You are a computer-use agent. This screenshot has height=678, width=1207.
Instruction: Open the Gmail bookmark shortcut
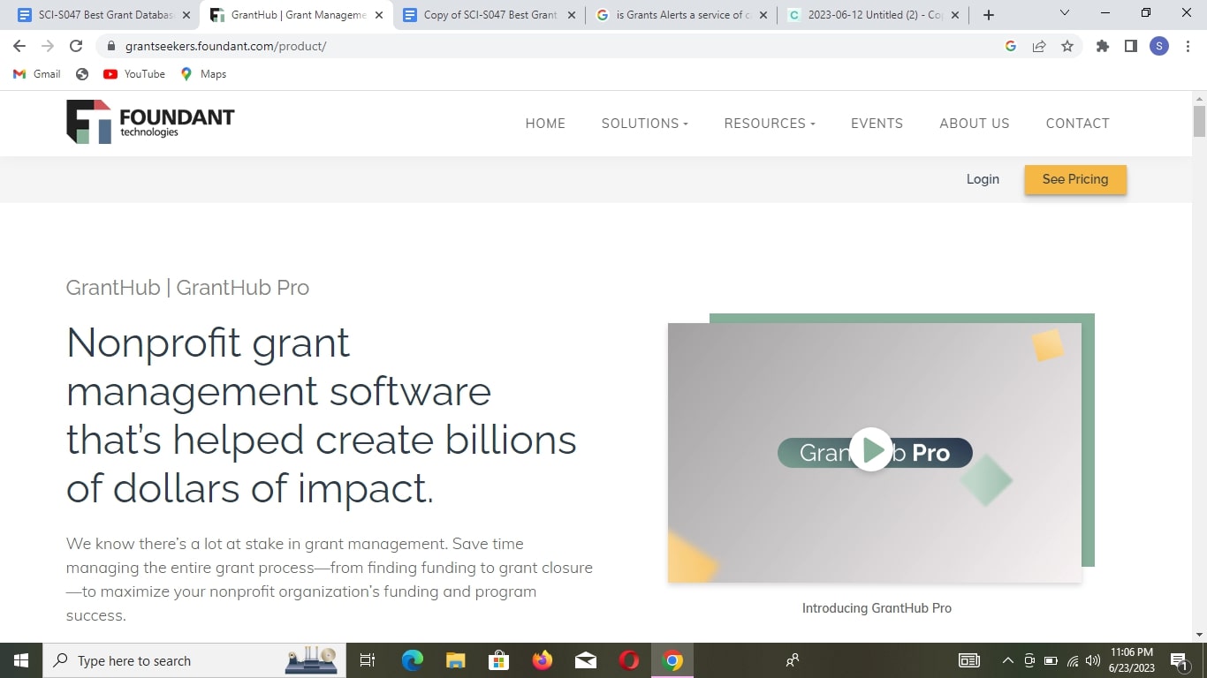35,74
